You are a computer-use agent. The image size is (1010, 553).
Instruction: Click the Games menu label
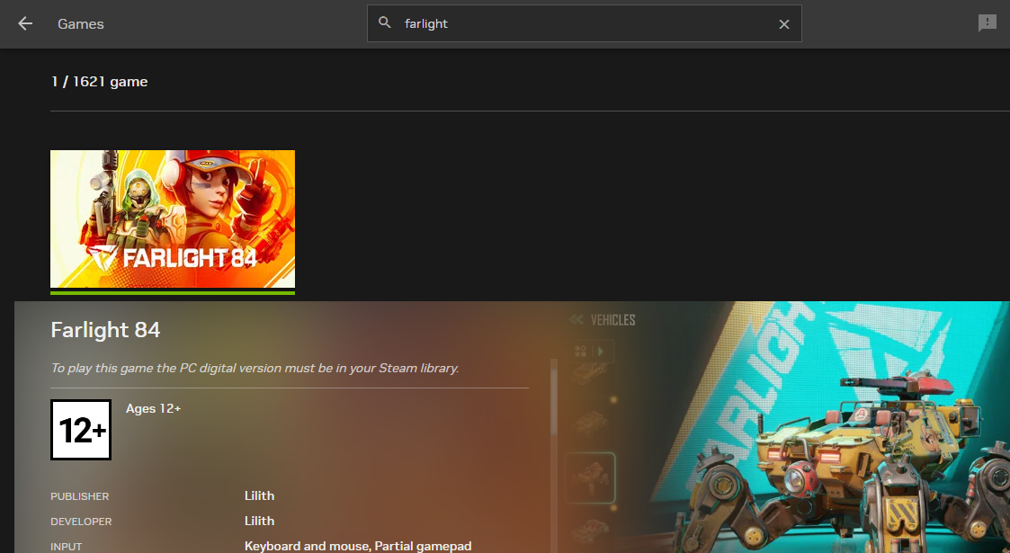(80, 23)
